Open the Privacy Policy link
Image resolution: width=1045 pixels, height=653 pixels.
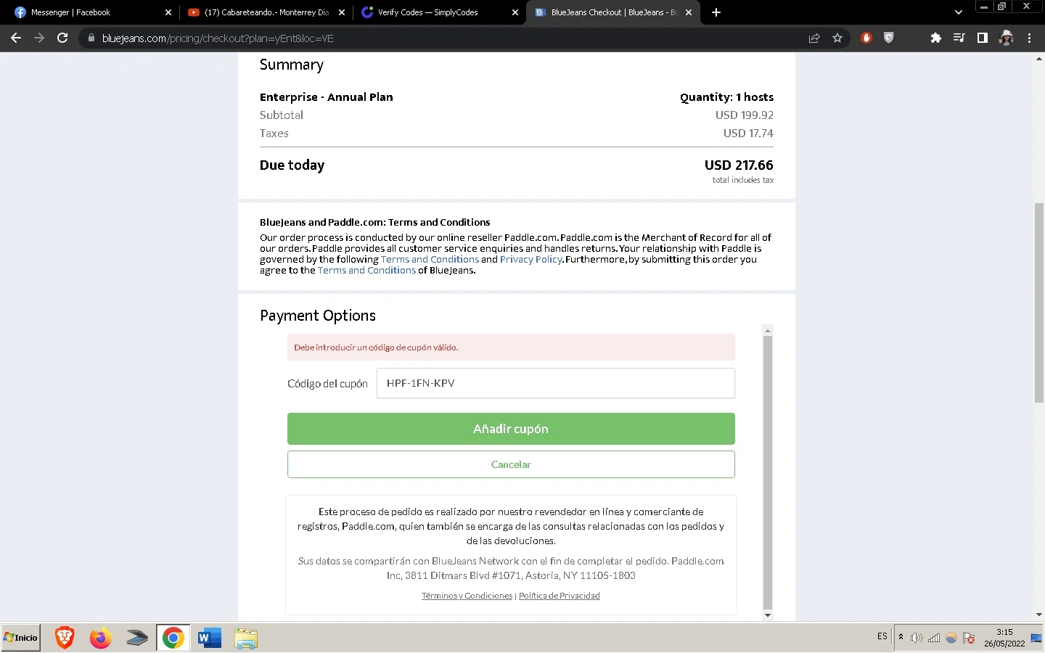point(531,259)
